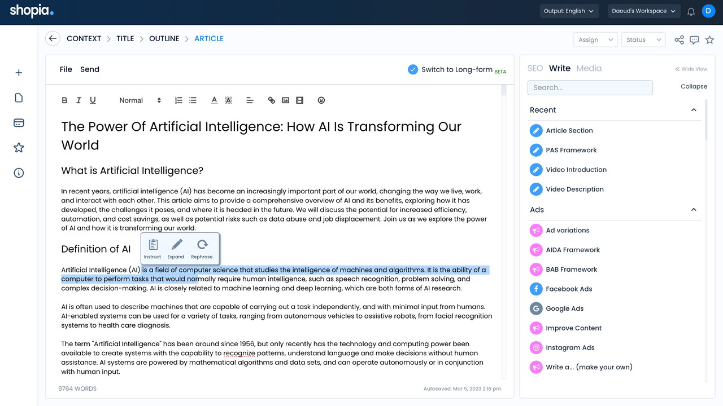Click the Wide View link

pos(691,69)
